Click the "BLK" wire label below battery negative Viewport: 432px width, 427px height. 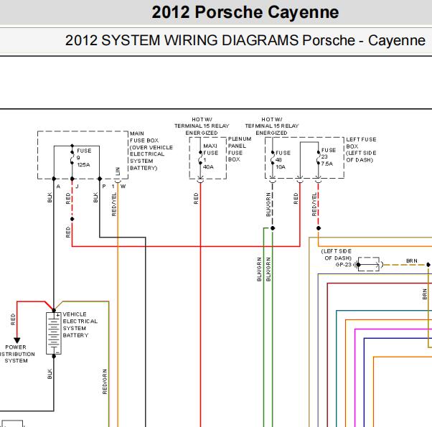(x=50, y=374)
